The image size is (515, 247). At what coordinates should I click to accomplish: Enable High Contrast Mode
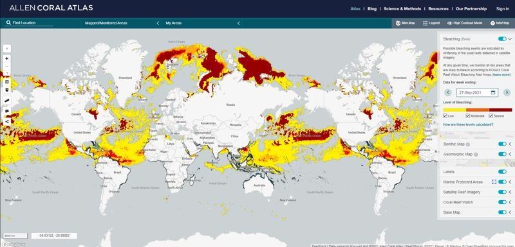465,23
